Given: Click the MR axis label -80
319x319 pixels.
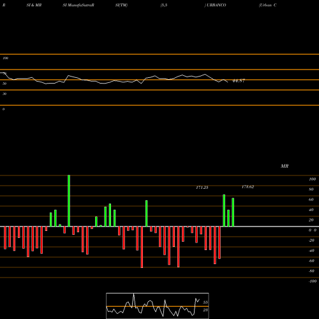Looking at the screenshot, I should click(x=311, y=271).
